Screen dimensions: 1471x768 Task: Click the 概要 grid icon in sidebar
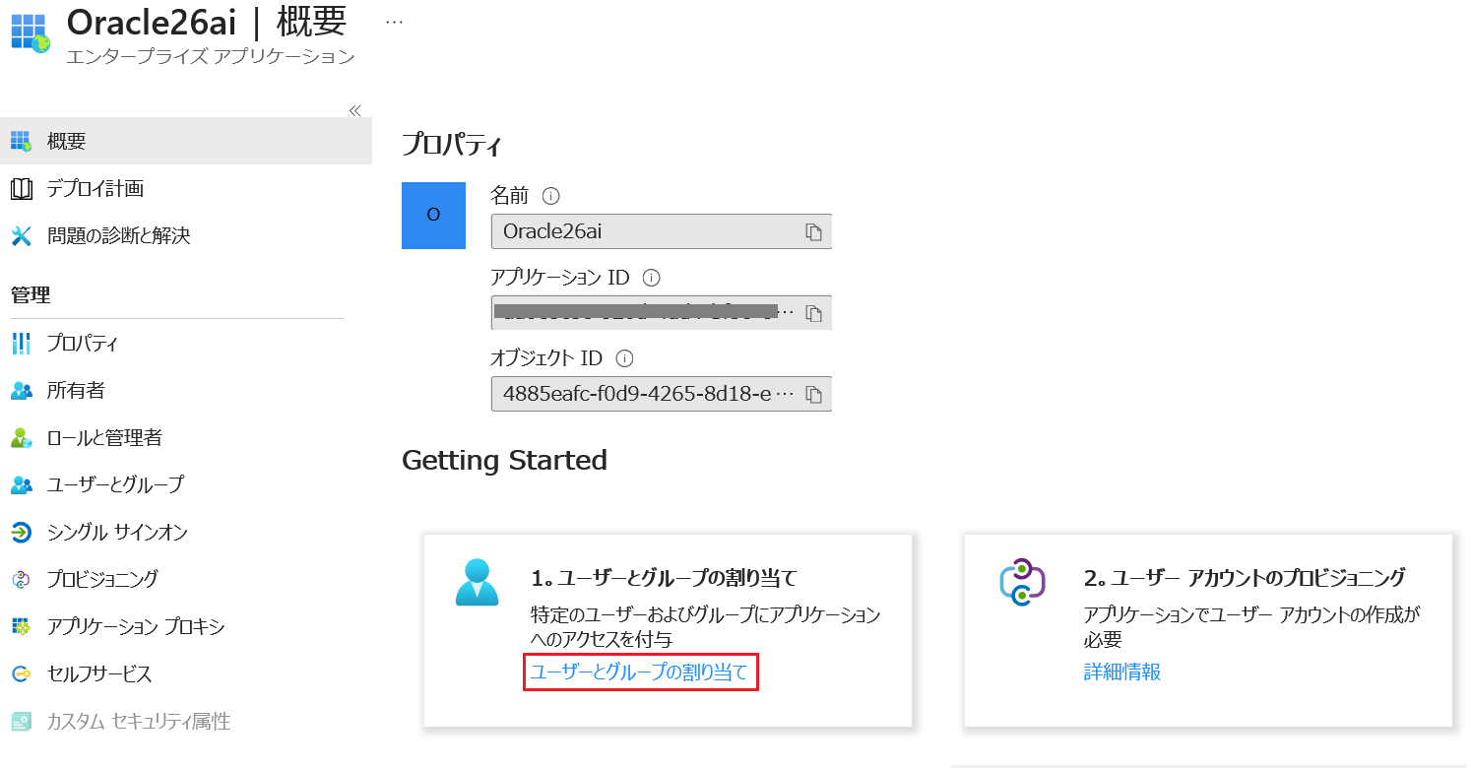[x=21, y=141]
